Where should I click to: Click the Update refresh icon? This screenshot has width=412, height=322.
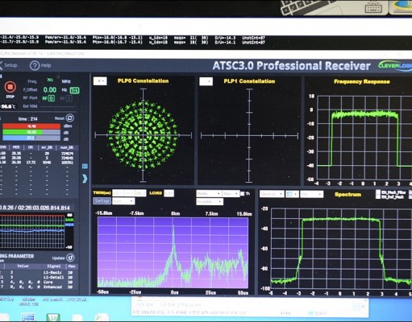pos(70,258)
